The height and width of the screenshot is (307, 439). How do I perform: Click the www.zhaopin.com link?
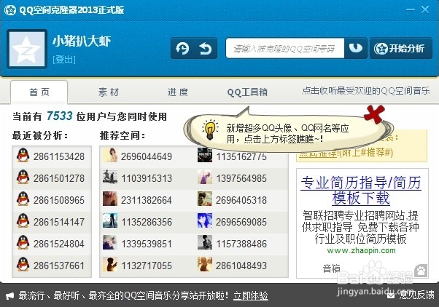tap(361, 250)
